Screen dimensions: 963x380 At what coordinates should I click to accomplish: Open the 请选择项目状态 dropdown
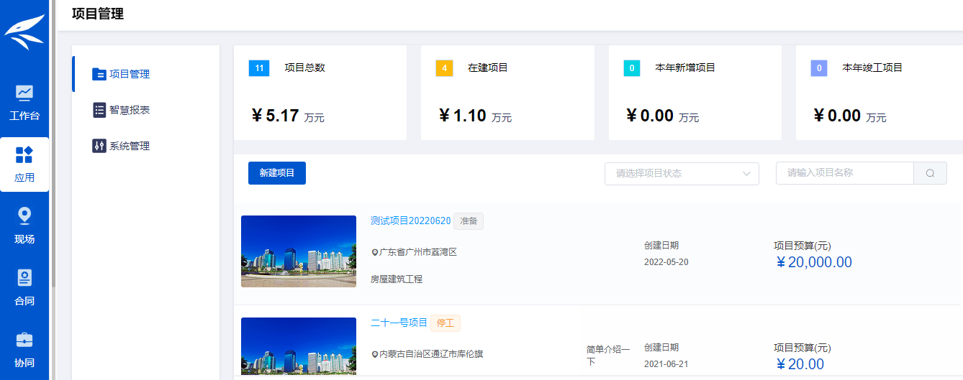[682, 173]
